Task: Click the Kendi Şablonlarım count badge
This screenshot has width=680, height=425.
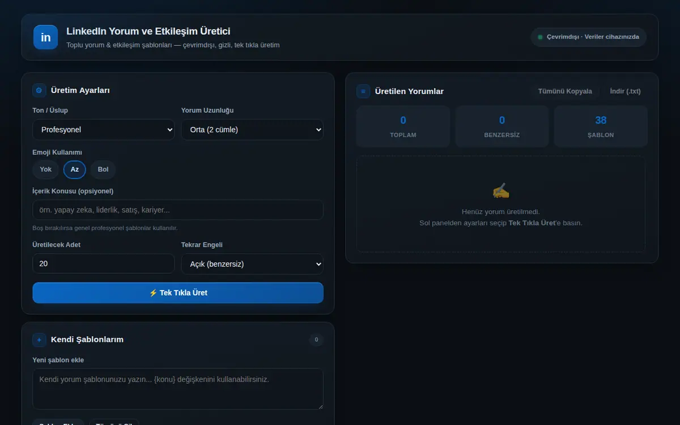Action: click(316, 340)
